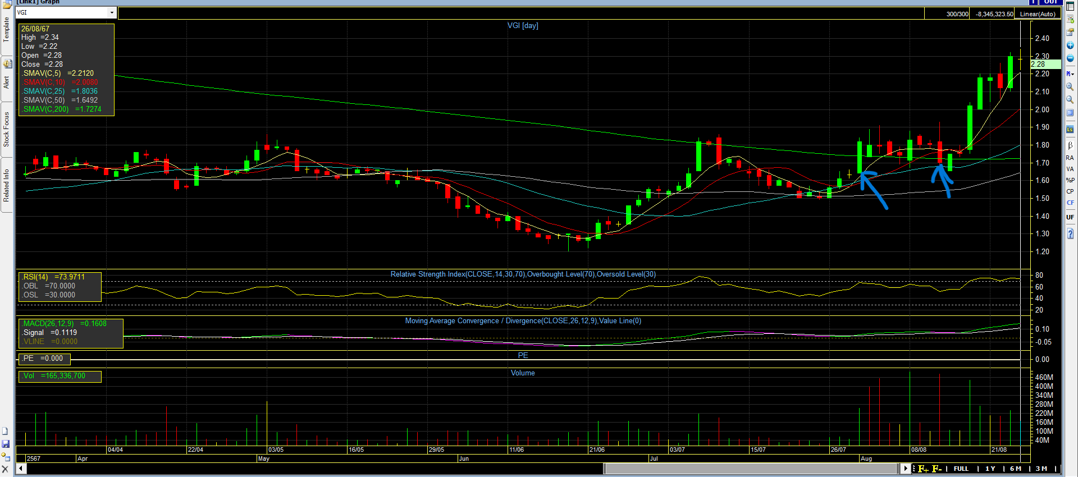This screenshot has height=477, width=1078.
Task: Click the Relative Strength Index panel title
Action: (x=523, y=274)
